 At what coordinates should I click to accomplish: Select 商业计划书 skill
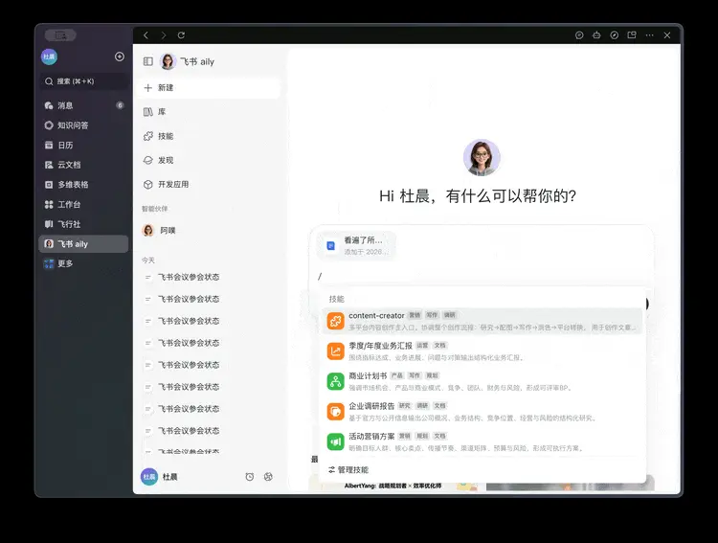[x=482, y=381]
